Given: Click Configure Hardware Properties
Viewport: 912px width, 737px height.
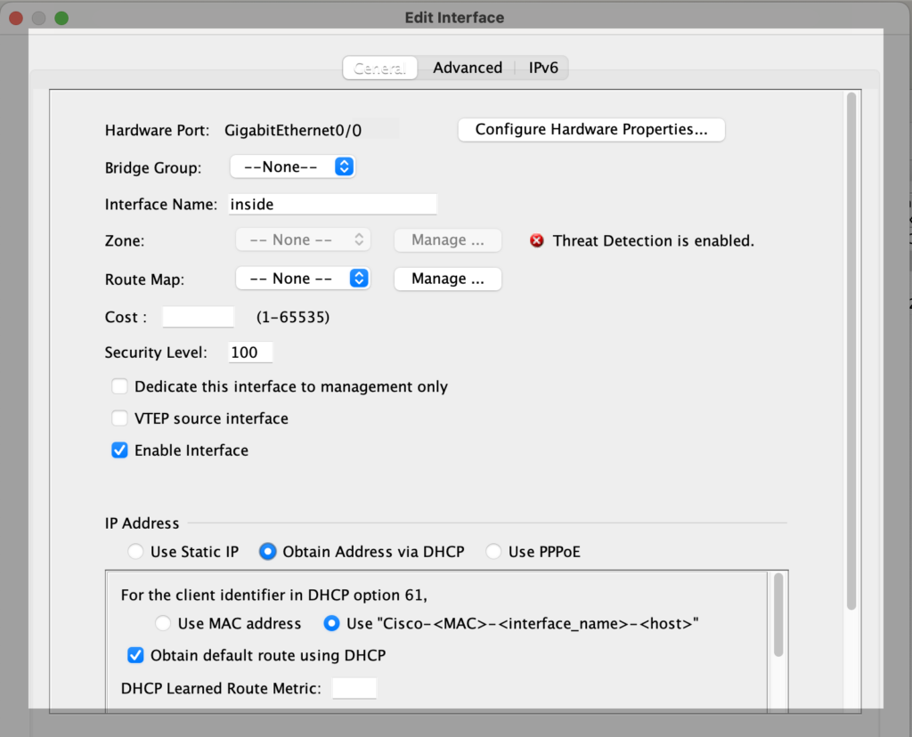Looking at the screenshot, I should pyautogui.click(x=590, y=129).
